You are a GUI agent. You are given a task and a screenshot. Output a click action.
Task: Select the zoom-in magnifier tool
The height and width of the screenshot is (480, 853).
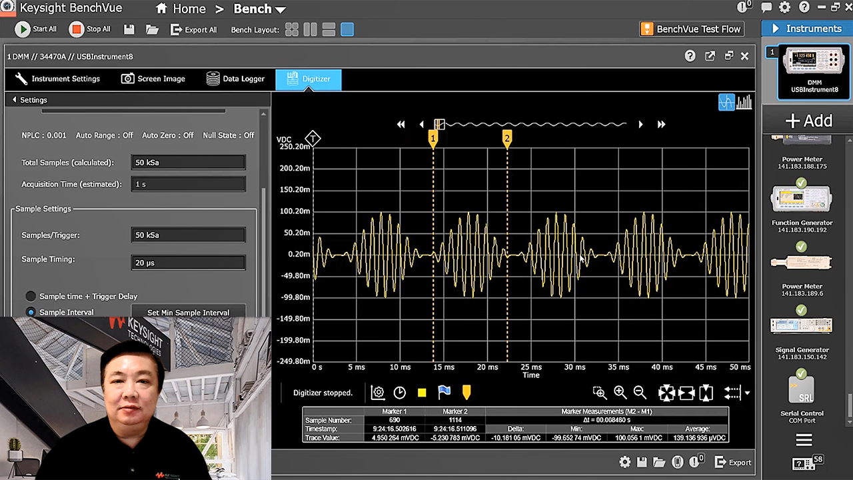pos(619,393)
